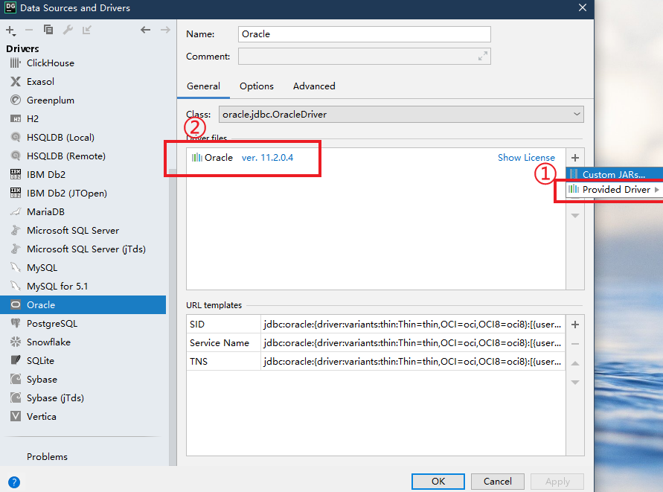Select the ClickHouse driver icon
The width and height of the screenshot is (663, 492).
[x=15, y=63]
